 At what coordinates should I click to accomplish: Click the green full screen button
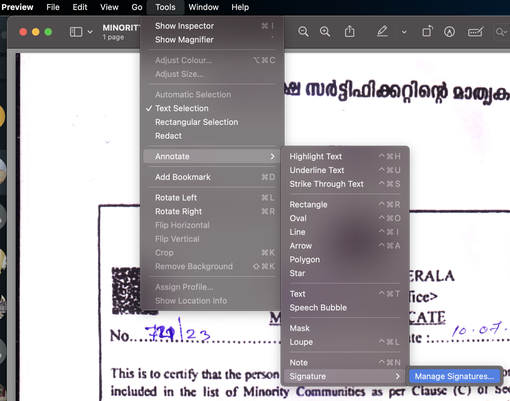(x=48, y=32)
